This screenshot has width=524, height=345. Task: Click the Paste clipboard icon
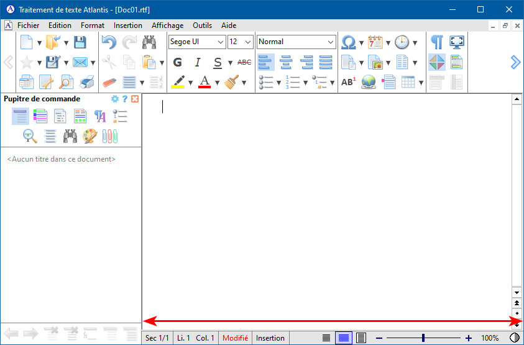tap(149, 62)
